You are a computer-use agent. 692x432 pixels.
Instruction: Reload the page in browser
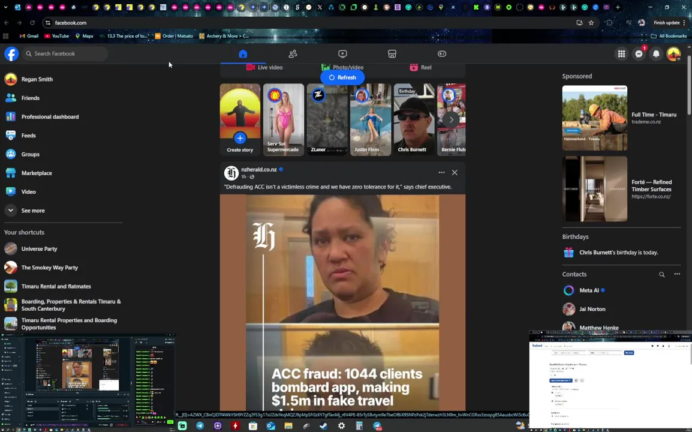(x=32, y=23)
